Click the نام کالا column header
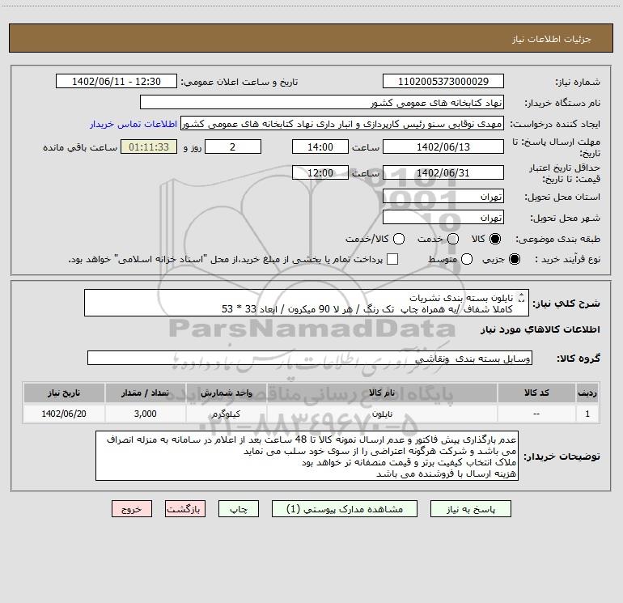This screenshot has width=623, height=603. pyautogui.click(x=382, y=393)
